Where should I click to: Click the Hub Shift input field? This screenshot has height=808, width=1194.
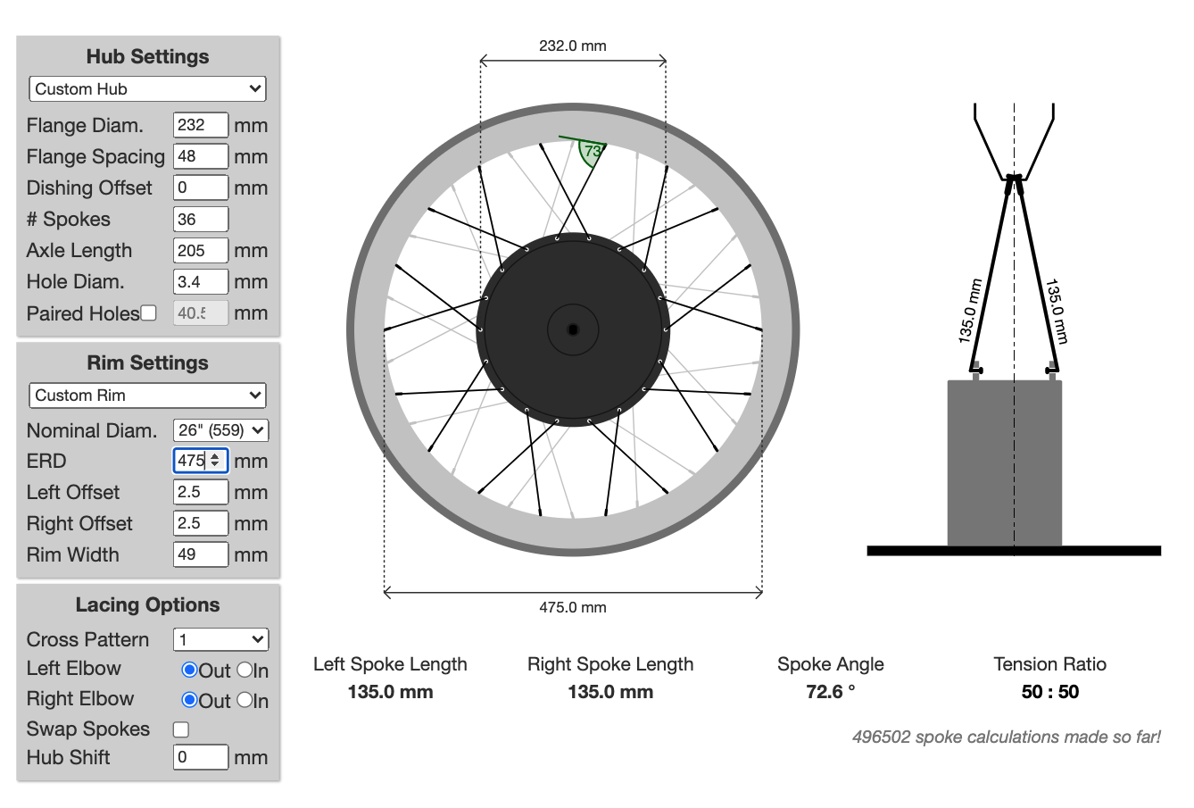pyautogui.click(x=201, y=757)
